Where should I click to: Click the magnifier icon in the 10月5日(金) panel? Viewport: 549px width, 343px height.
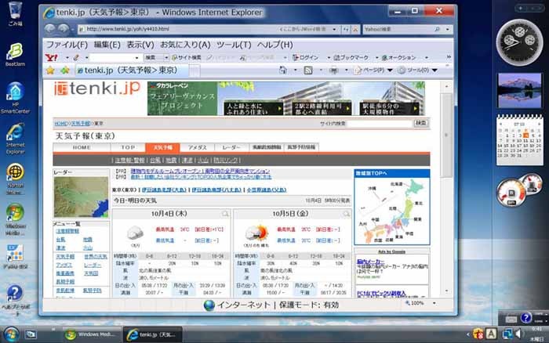tap(347, 214)
